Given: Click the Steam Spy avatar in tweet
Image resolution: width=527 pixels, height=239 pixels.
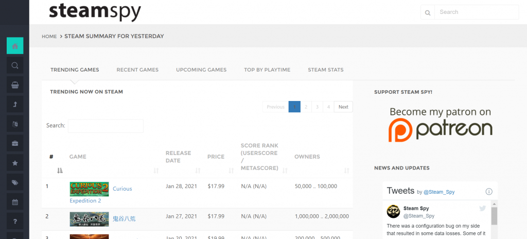Looking at the screenshot, I should click(393, 211).
